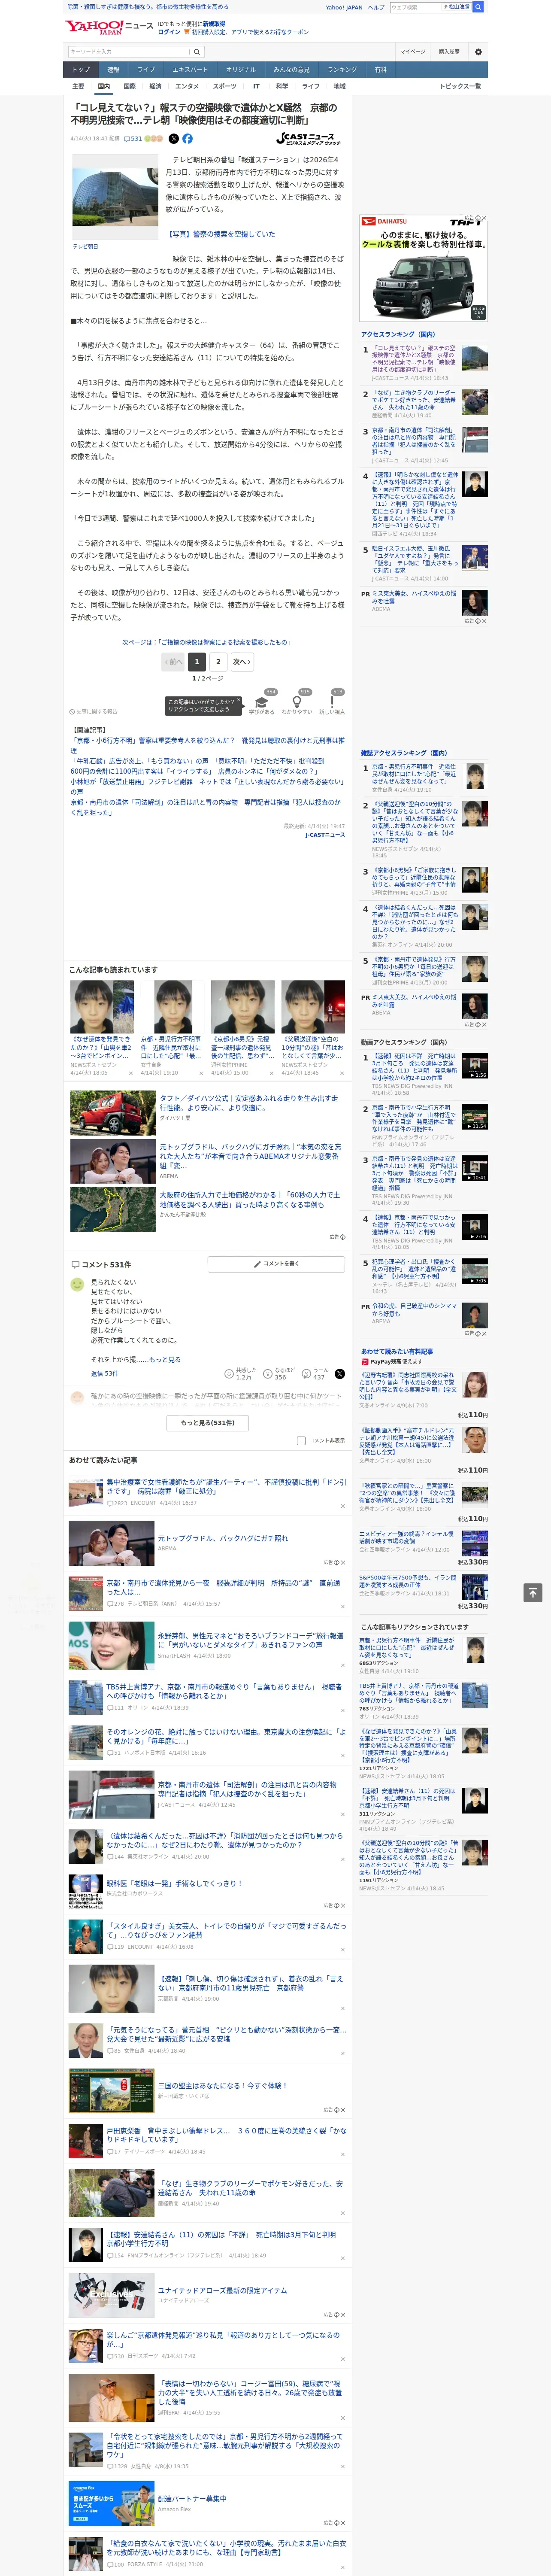Open the J-CASTニュース link below related articles
This screenshot has height=2576, width=551.
coord(325,834)
